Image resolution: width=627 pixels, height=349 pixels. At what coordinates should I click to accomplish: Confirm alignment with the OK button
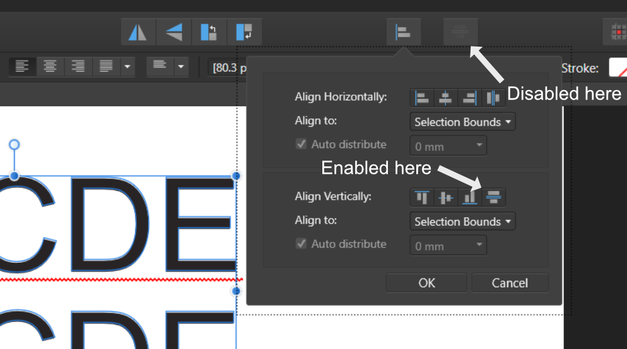(x=426, y=283)
